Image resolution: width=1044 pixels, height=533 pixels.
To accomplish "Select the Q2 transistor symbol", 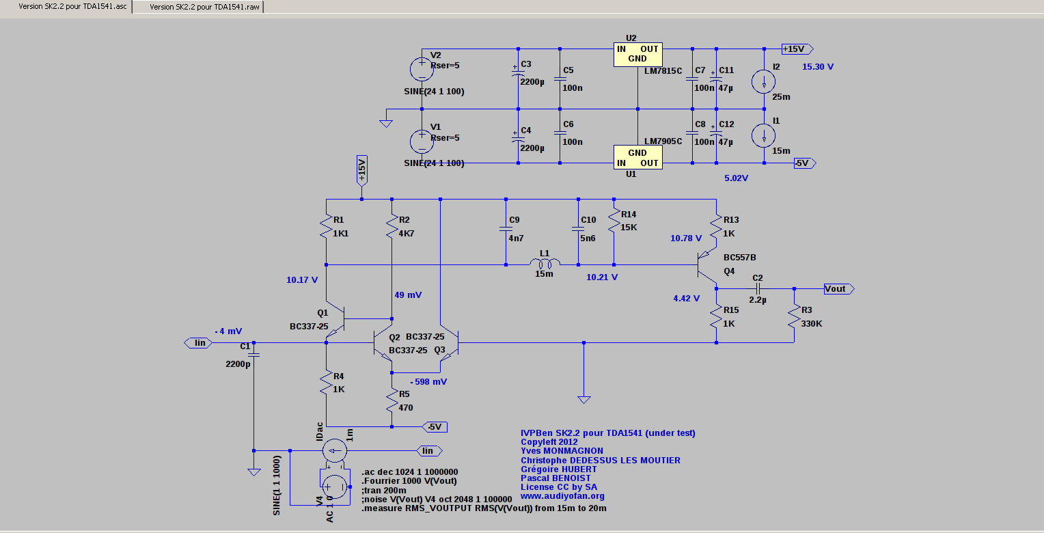I will coord(383,341).
